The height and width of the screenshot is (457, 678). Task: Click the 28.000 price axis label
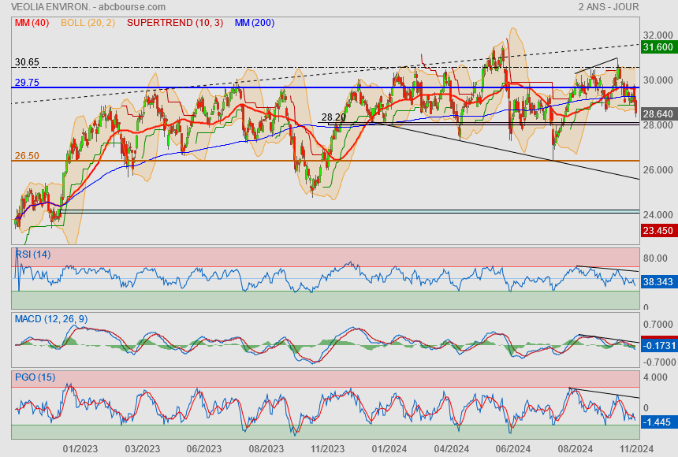click(658, 125)
